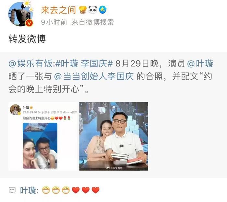This screenshot has width=227, height=202.
Task: View the right photo with the man in glasses
Action: [x=113, y=136]
